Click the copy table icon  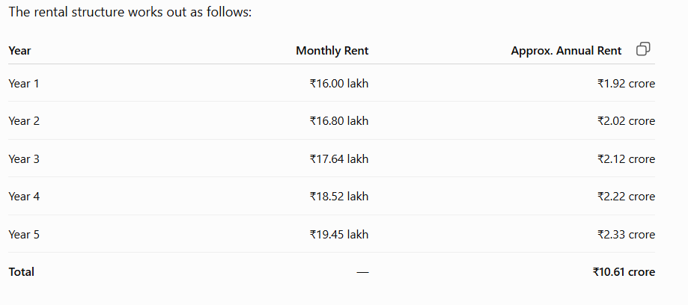click(643, 49)
